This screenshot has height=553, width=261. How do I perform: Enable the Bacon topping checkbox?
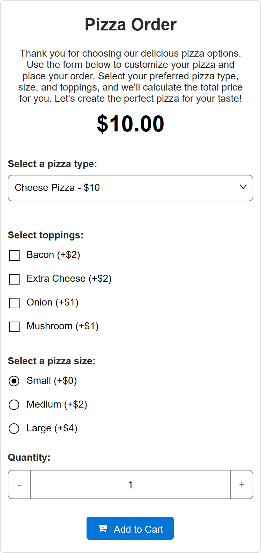point(14,256)
